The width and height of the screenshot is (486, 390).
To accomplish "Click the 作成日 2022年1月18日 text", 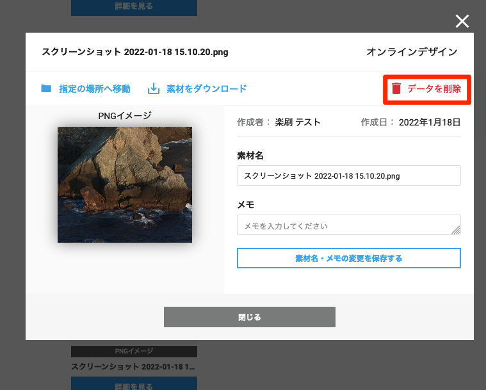I will point(410,122).
